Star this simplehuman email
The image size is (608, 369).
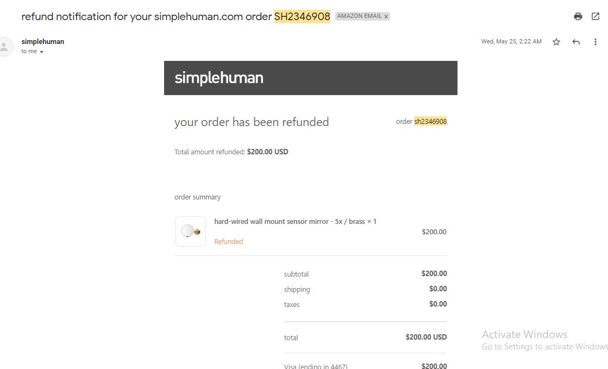556,42
